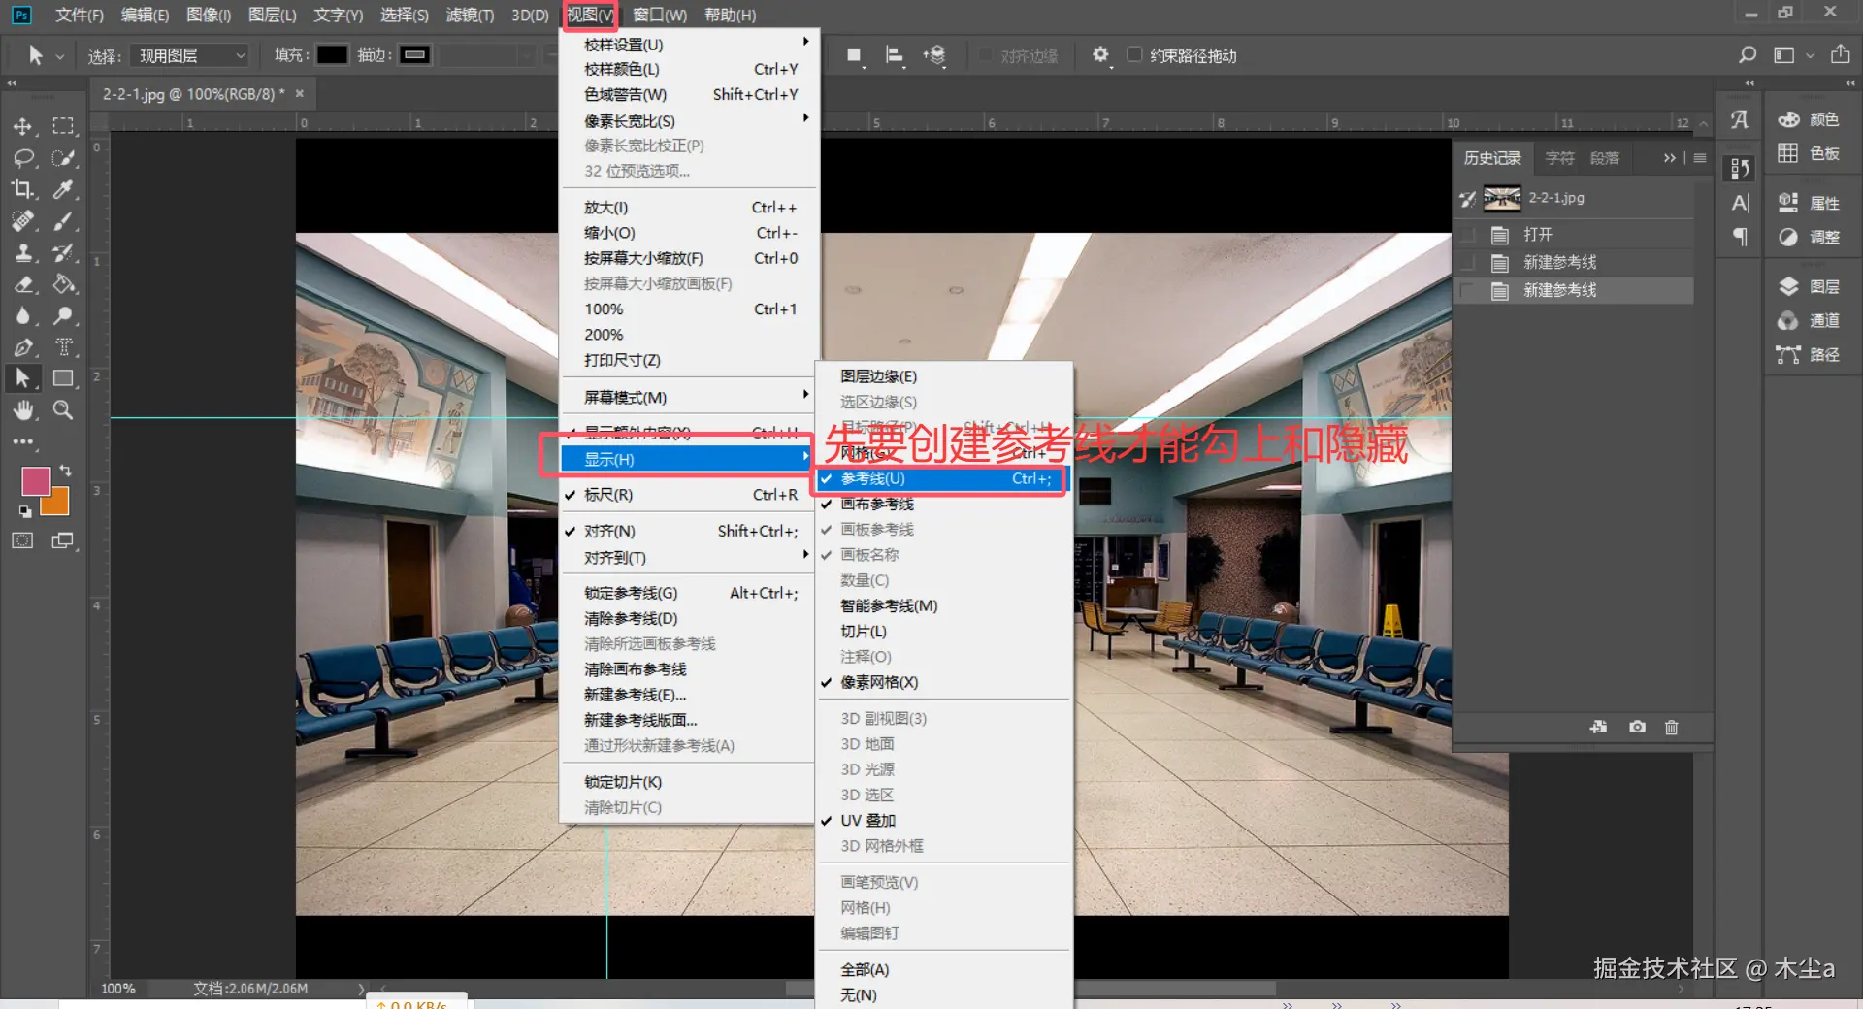The width and height of the screenshot is (1863, 1009).
Task: Select the Brush tool
Action: coord(63,221)
